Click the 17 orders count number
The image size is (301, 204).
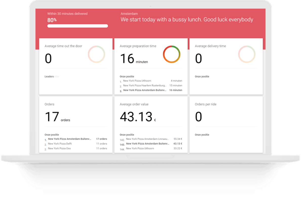[x=52, y=117]
